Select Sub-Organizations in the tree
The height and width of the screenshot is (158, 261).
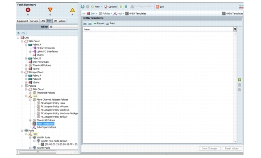click(x=46, y=127)
